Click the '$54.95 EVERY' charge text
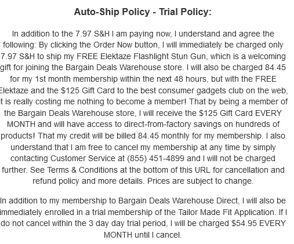The width and height of the screenshot is (294, 244). [x=259, y=224]
